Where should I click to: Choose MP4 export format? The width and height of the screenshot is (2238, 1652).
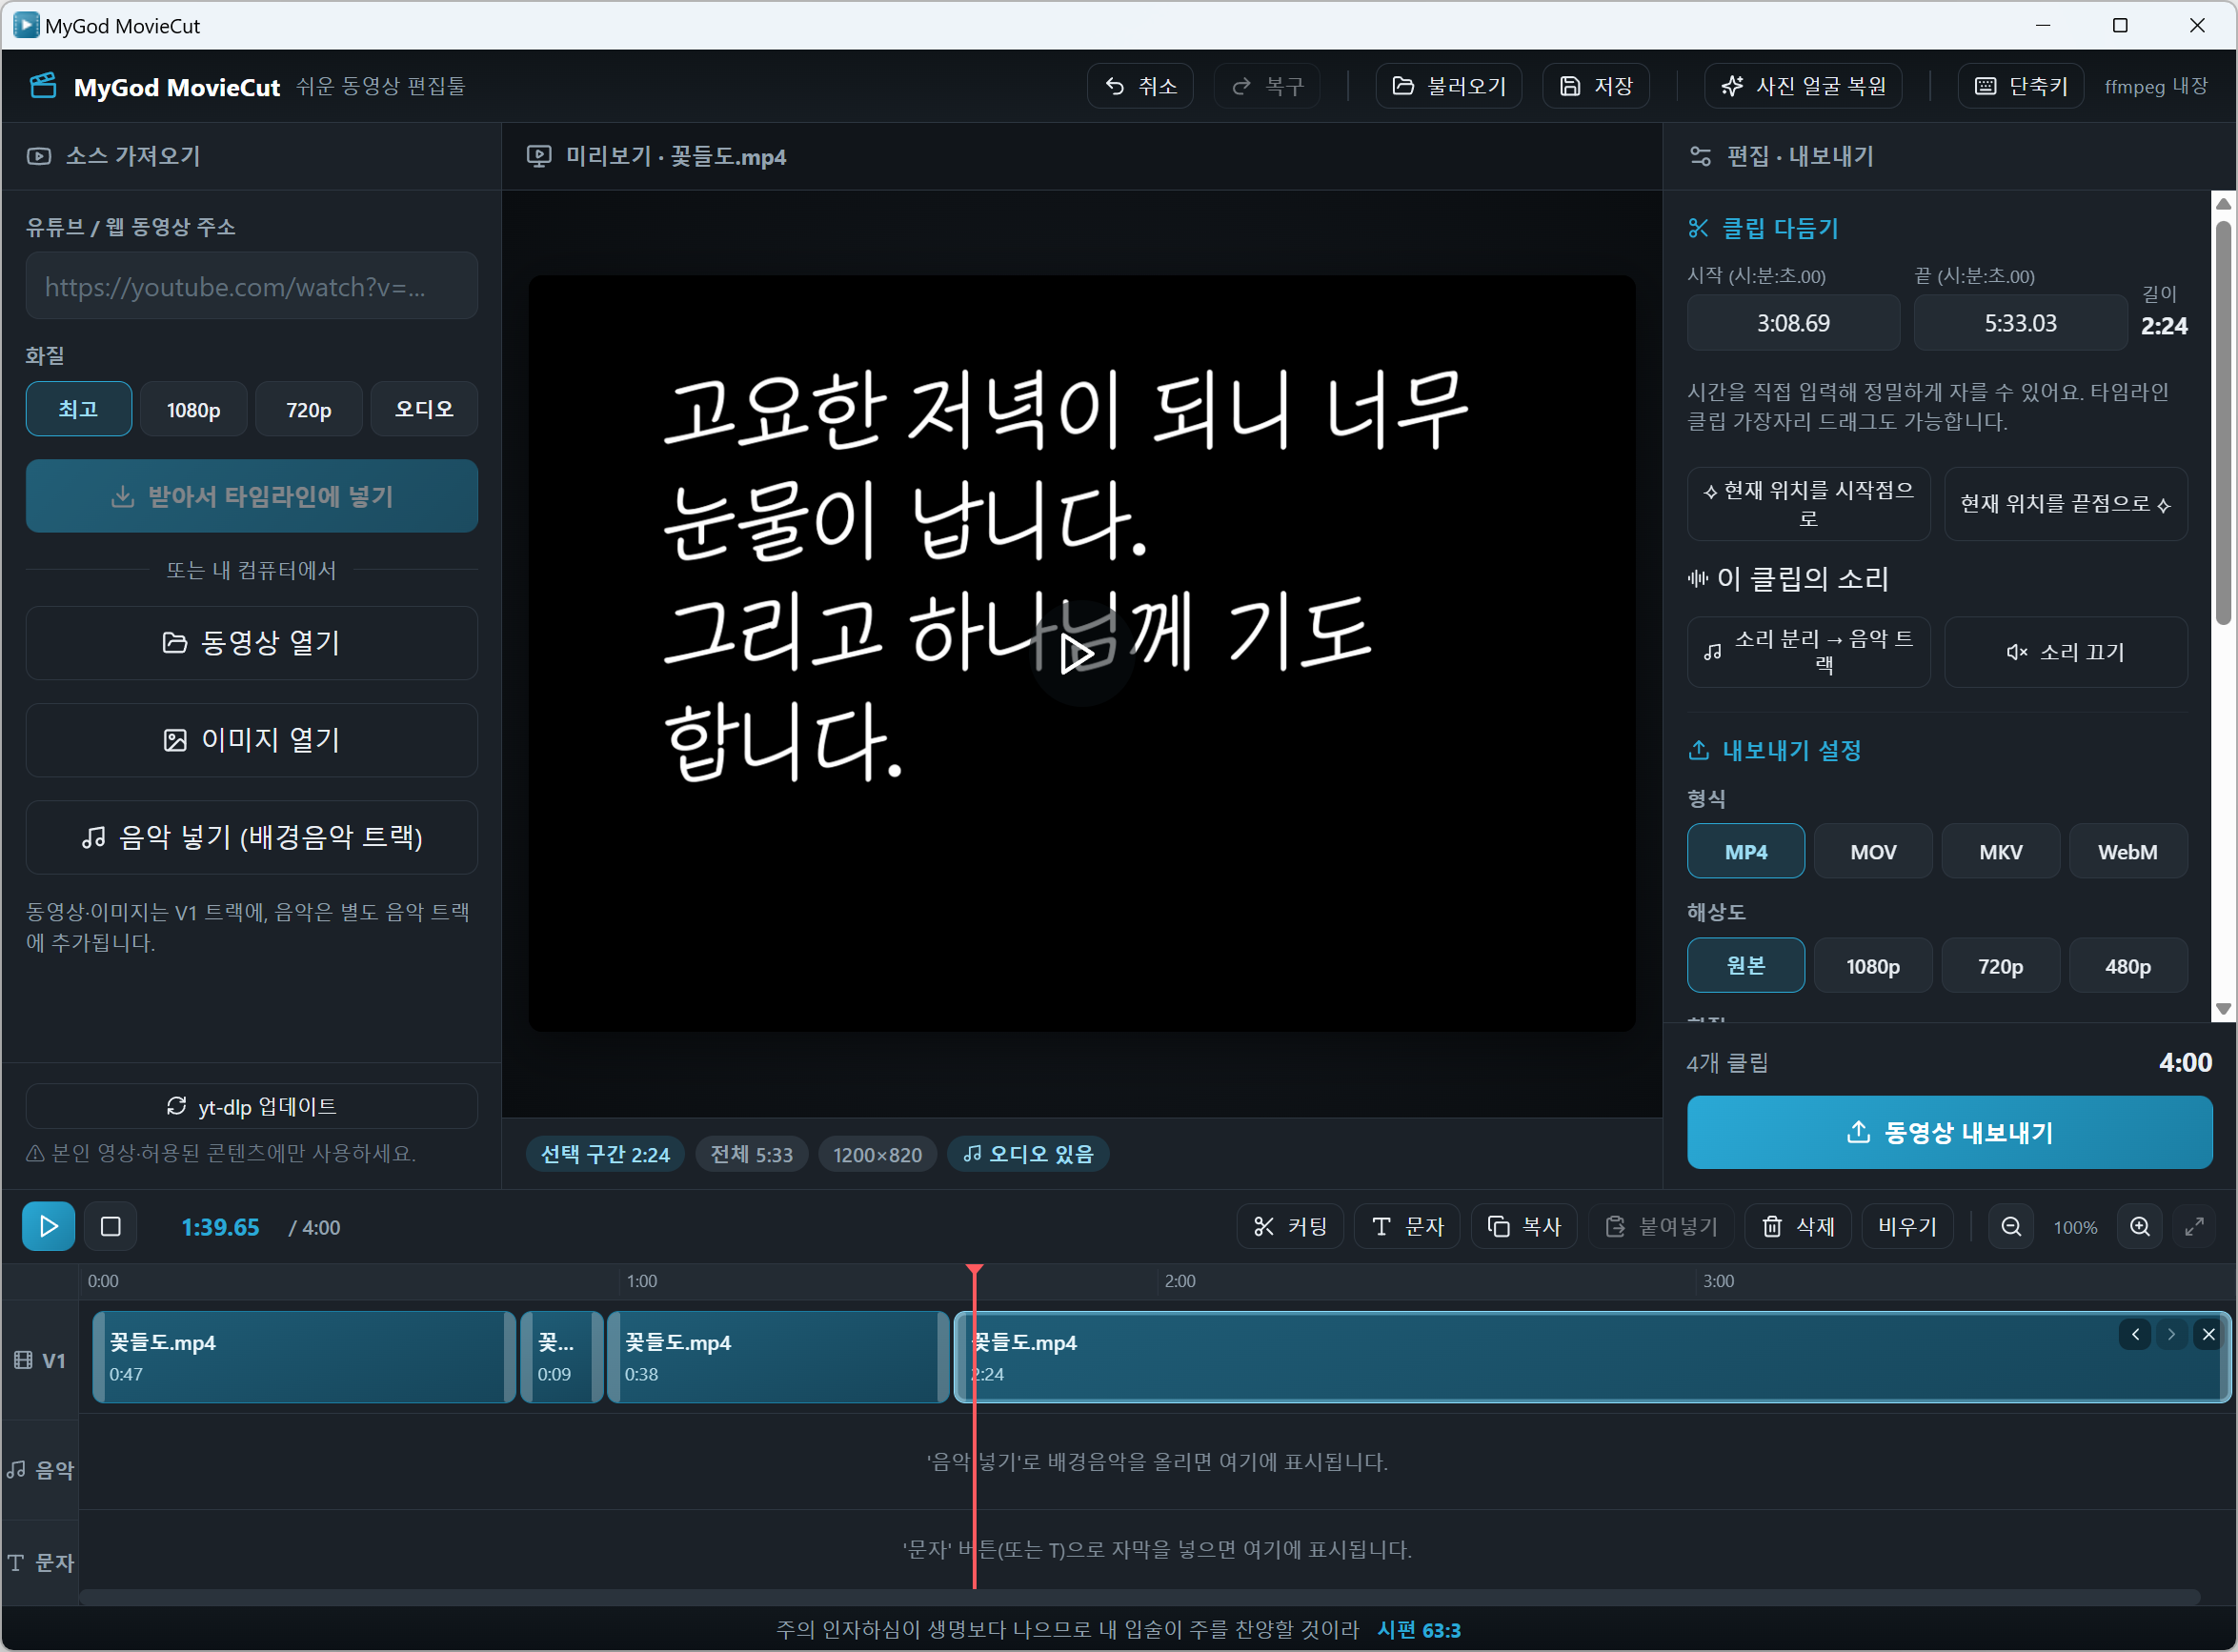pos(1746,852)
